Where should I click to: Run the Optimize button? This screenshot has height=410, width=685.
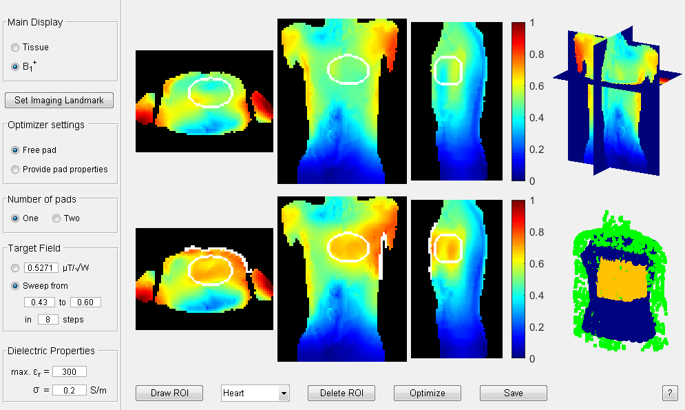427,393
